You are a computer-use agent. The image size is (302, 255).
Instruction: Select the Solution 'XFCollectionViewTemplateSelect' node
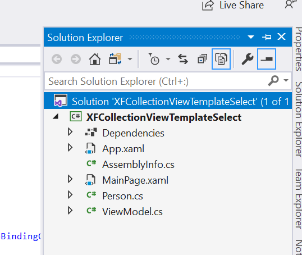click(x=168, y=101)
